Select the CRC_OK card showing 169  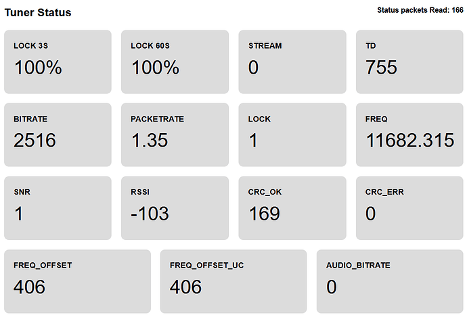(292, 208)
